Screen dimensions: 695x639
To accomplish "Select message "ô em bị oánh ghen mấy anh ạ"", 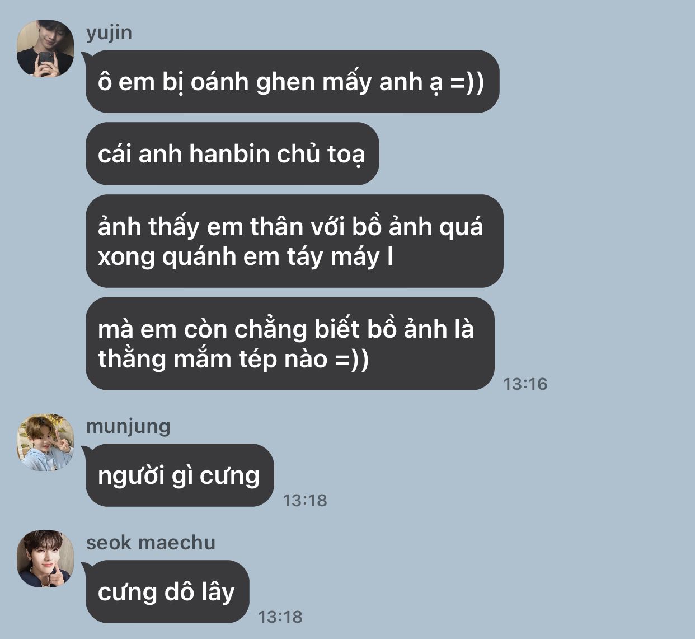I will pyautogui.click(x=292, y=82).
